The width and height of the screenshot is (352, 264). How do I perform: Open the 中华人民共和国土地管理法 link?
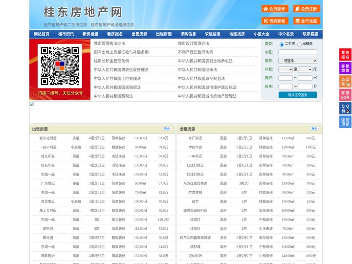(117, 79)
